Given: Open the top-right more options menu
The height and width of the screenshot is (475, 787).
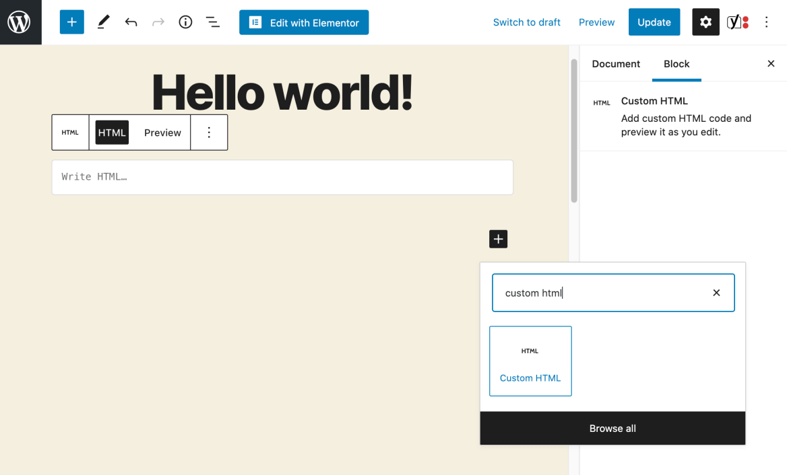Looking at the screenshot, I should pos(766,22).
